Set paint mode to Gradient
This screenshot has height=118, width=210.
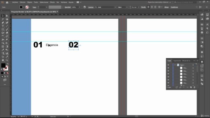coord(5,73)
